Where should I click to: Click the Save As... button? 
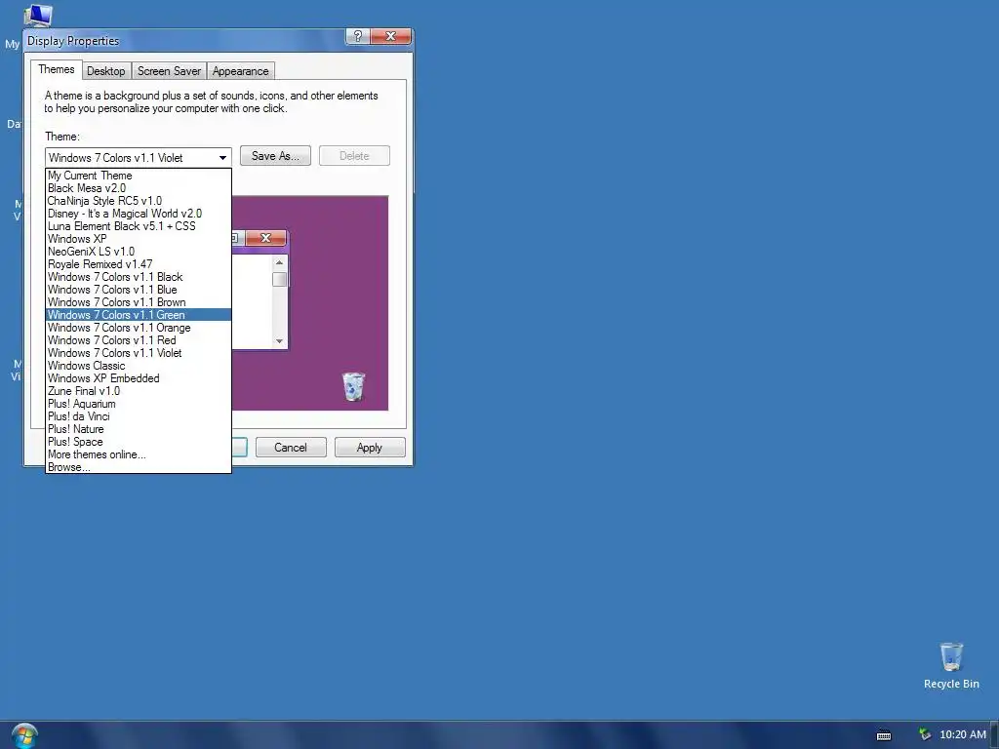click(275, 156)
